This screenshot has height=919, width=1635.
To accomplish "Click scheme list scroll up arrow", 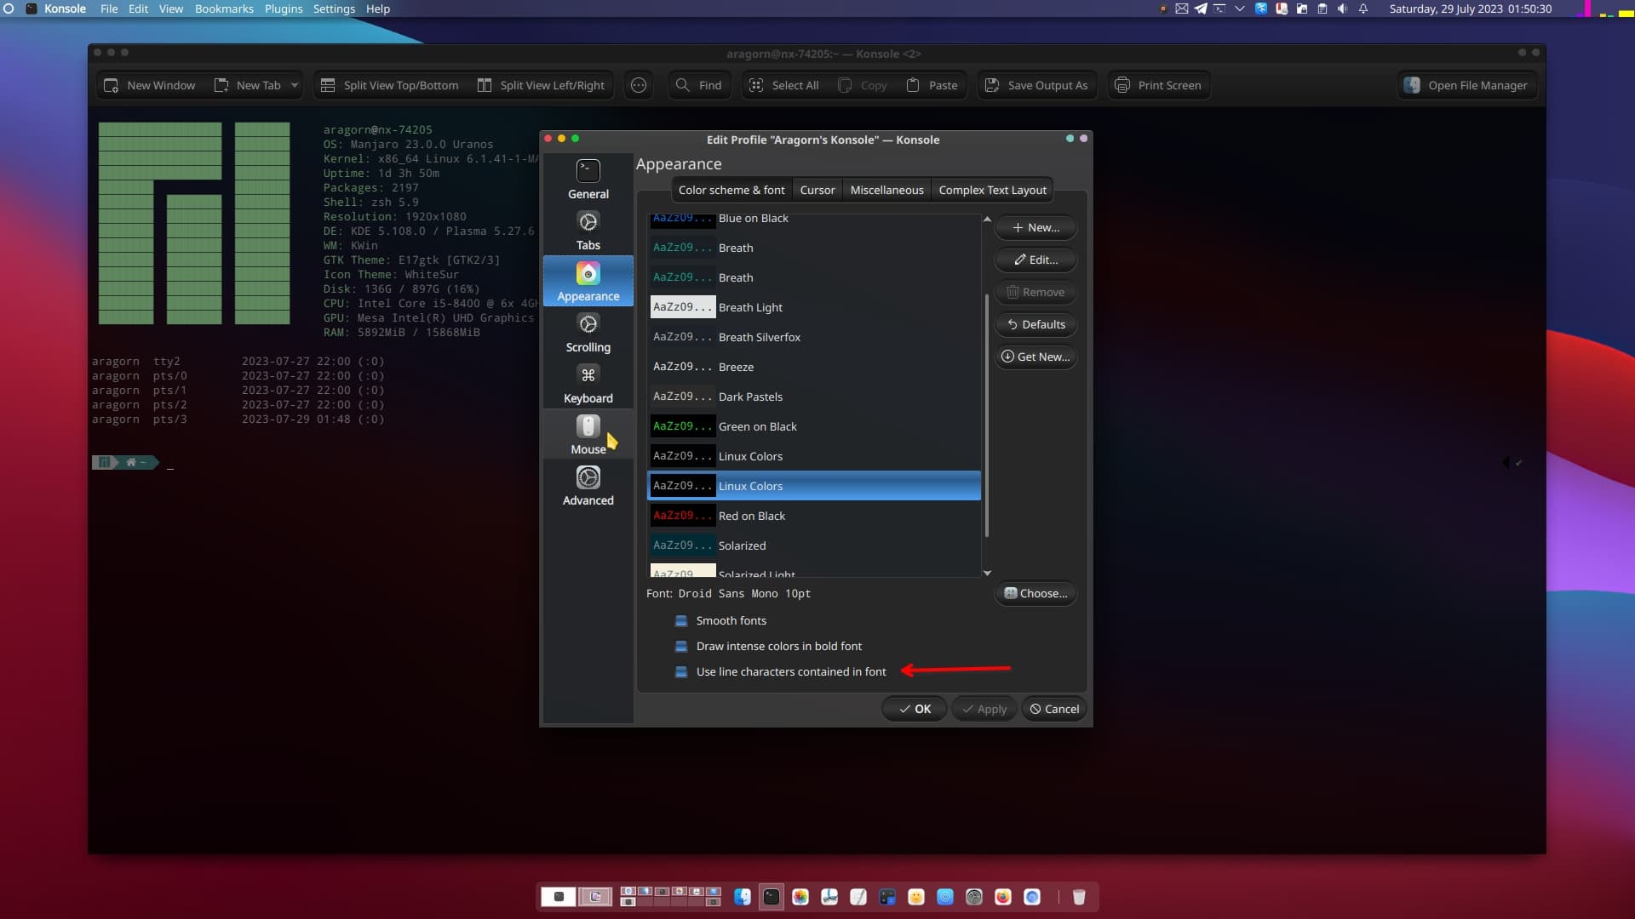I will coord(987,220).
